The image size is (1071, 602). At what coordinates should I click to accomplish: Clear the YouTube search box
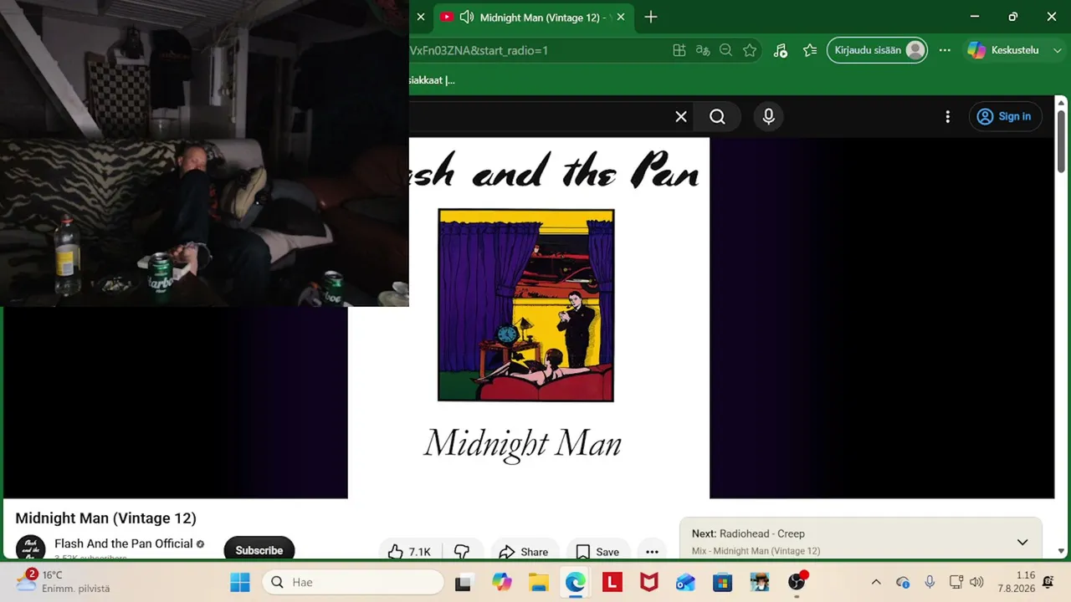681,117
